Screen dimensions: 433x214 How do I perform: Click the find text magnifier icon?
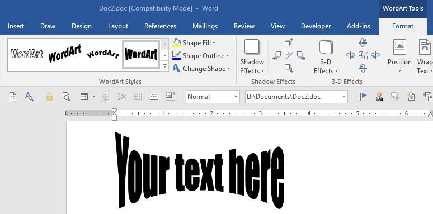(x=29, y=97)
